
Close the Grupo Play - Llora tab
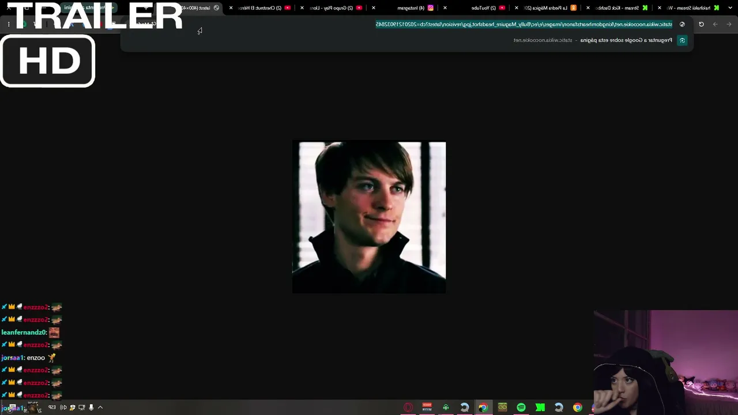pyautogui.click(x=302, y=8)
